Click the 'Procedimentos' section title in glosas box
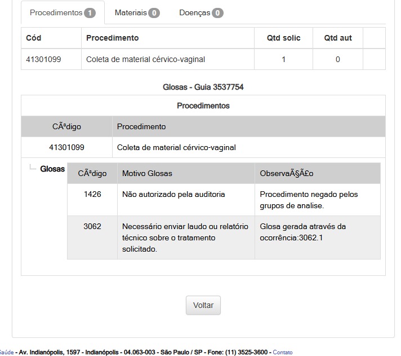Screen dimensions: 401x356 pyautogui.click(x=203, y=106)
